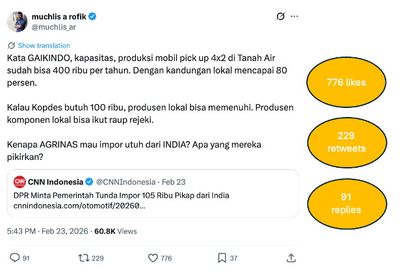Click the share upload icon

pyautogui.click(x=291, y=258)
